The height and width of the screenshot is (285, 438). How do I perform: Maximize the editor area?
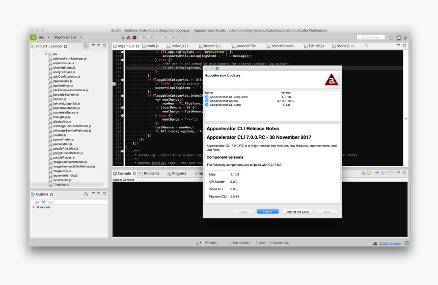click(406, 46)
